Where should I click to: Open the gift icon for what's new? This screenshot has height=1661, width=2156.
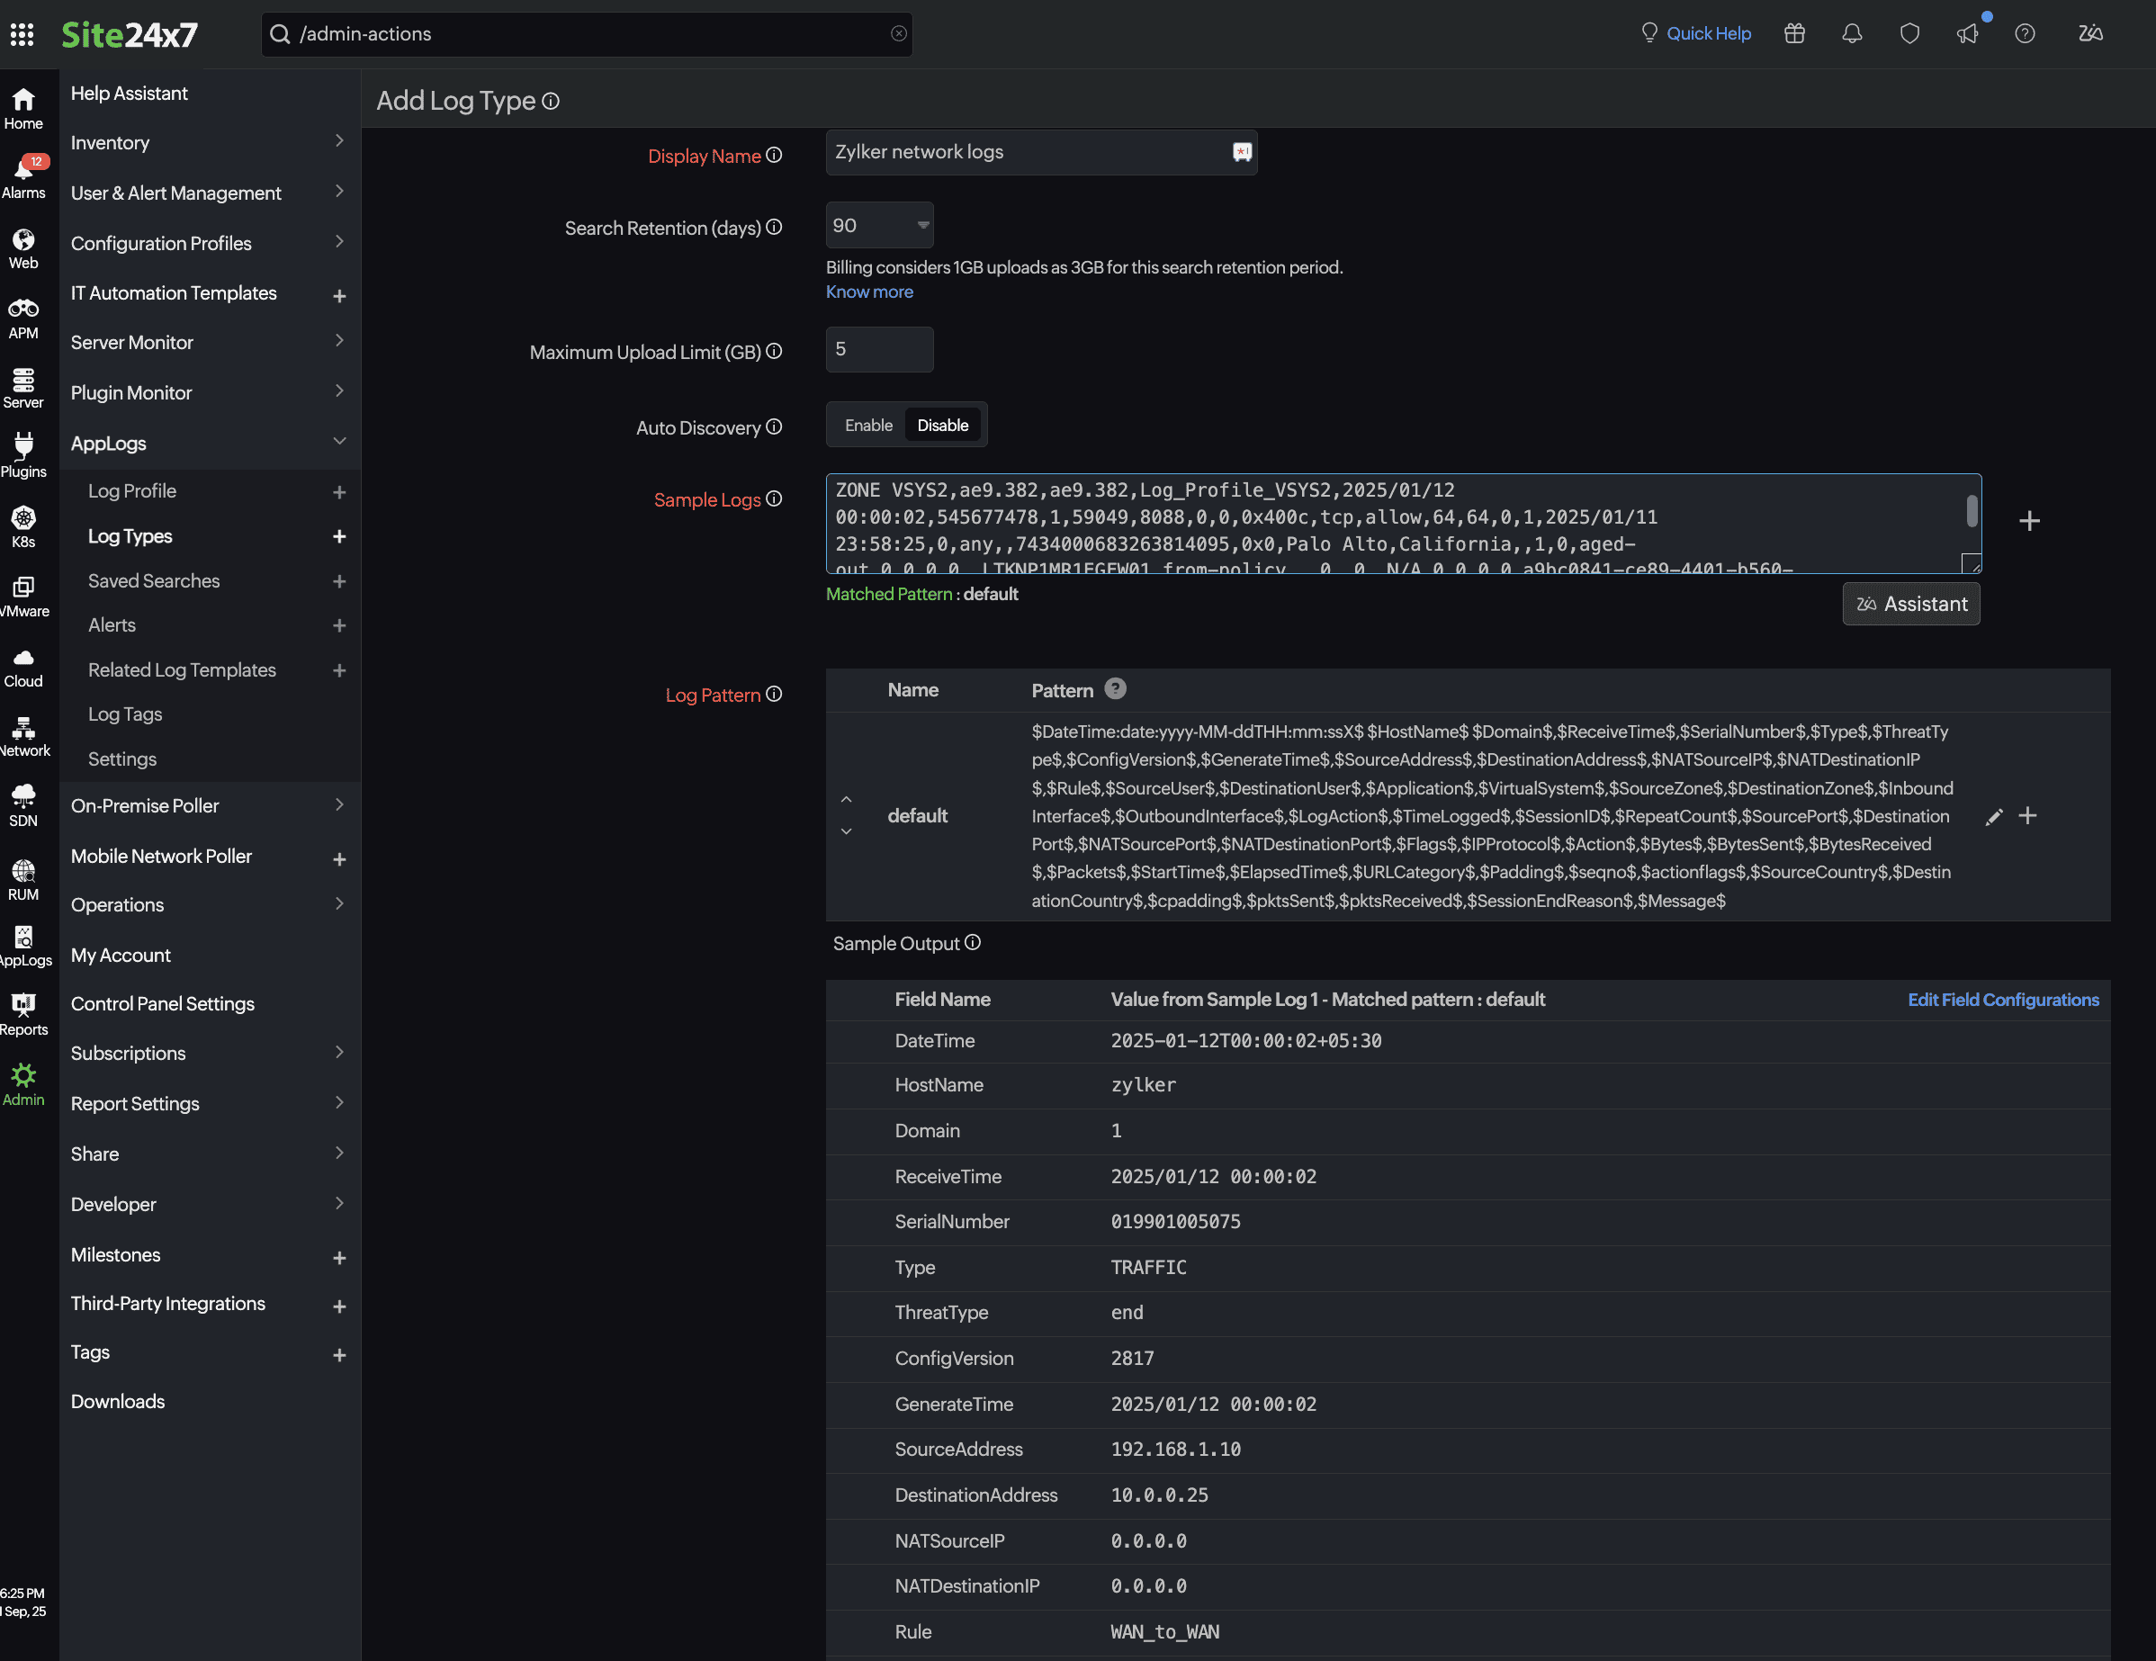1794,32
